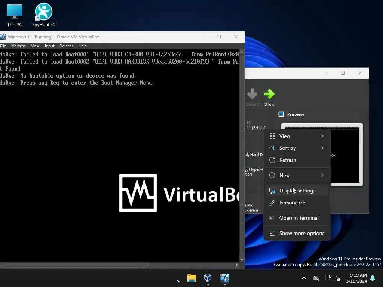Expand the New submenu in context menu
The image size is (383, 287).
pos(297,175)
